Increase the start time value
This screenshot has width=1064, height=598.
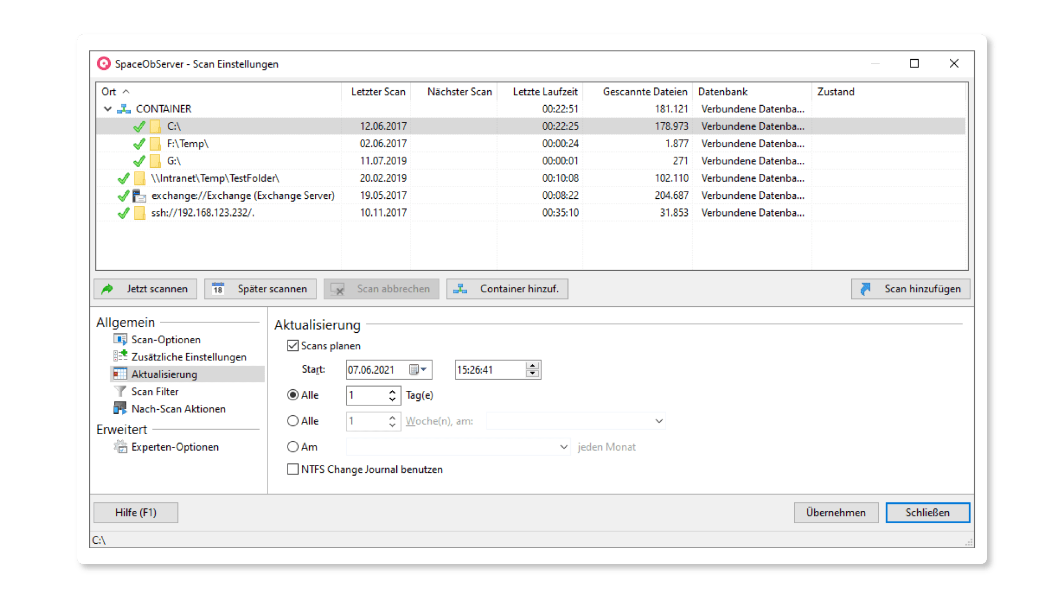533,365
